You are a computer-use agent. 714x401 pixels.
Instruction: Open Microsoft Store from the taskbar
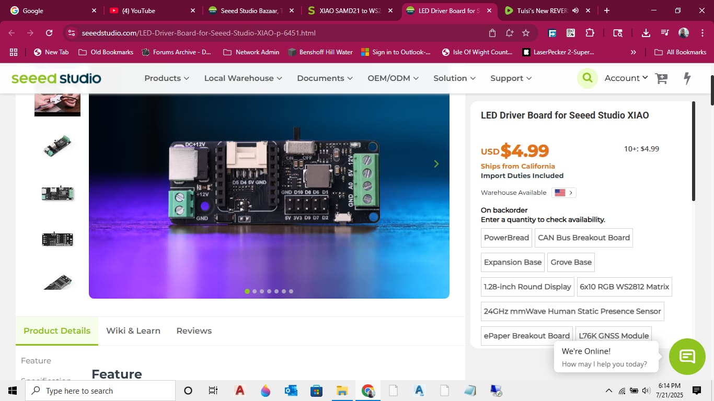coord(316,391)
